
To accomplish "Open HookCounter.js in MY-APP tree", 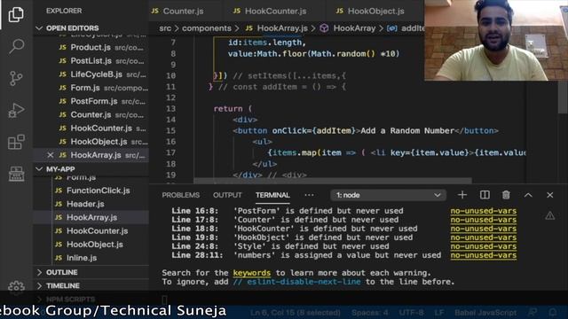I will pyautogui.click(x=91, y=230).
